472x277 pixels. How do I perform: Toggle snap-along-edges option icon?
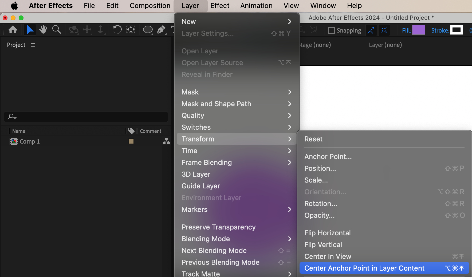pyautogui.click(x=371, y=30)
